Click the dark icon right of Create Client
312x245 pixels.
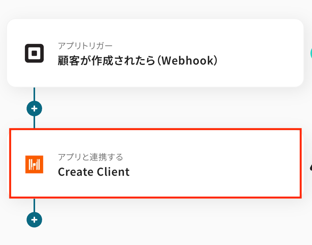click(311, 167)
